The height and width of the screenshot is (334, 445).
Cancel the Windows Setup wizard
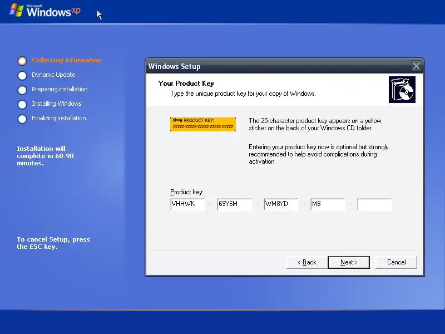pos(396,262)
